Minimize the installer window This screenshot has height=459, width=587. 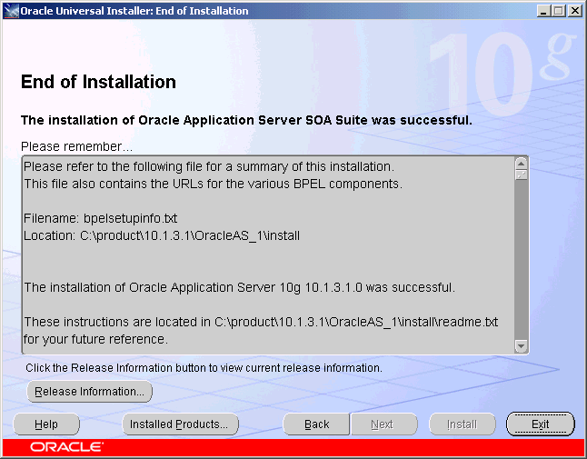pos(543,11)
